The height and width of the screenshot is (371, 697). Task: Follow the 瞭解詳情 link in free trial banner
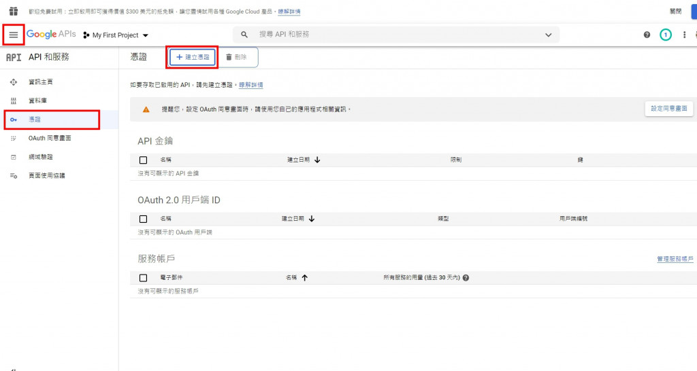(x=289, y=12)
